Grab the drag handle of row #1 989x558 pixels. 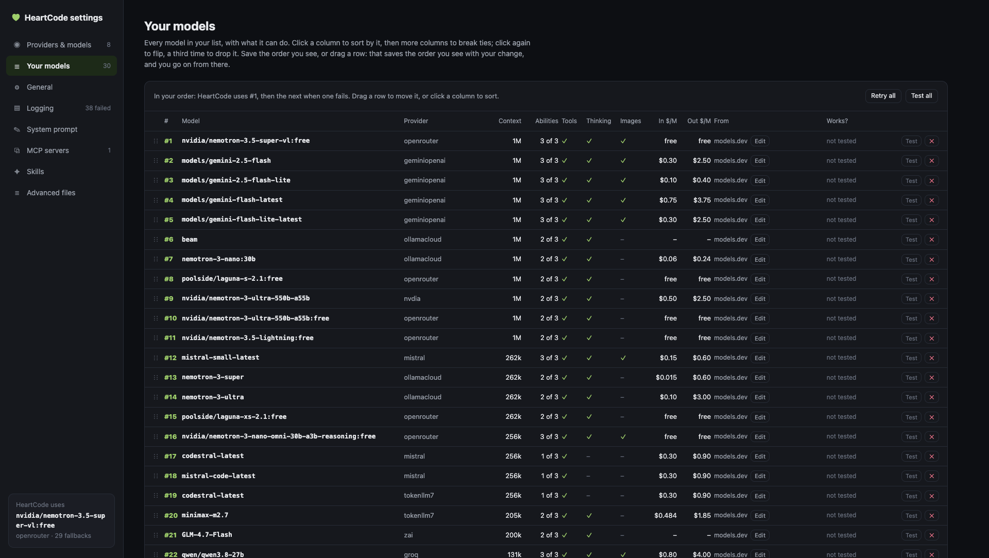[x=156, y=141]
